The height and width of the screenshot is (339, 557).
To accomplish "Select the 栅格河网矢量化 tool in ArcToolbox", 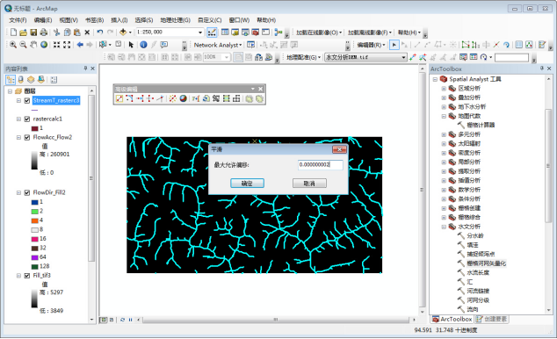I will pyautogui.click(x=487, y=263).
